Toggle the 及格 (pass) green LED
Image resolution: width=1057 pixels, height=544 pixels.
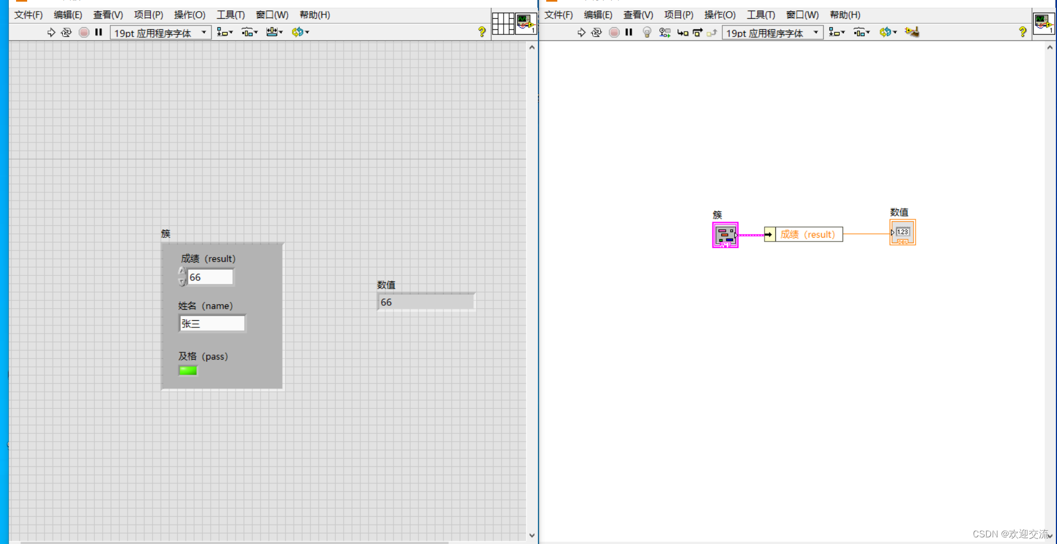(x=188, y=371)
